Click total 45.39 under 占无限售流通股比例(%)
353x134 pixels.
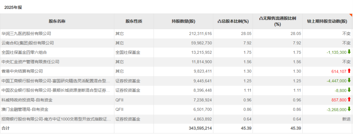296,128
